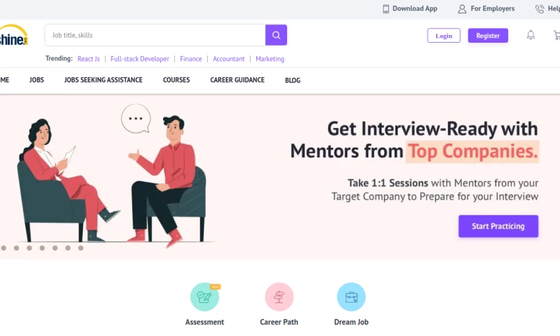Click the Shine logo
This screenshot has height=336, width=560.
13,35
